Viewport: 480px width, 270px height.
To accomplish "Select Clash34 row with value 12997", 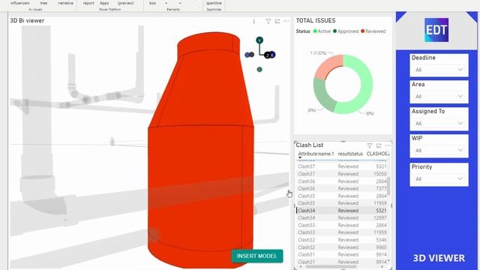I will click(x=342, y=218).
